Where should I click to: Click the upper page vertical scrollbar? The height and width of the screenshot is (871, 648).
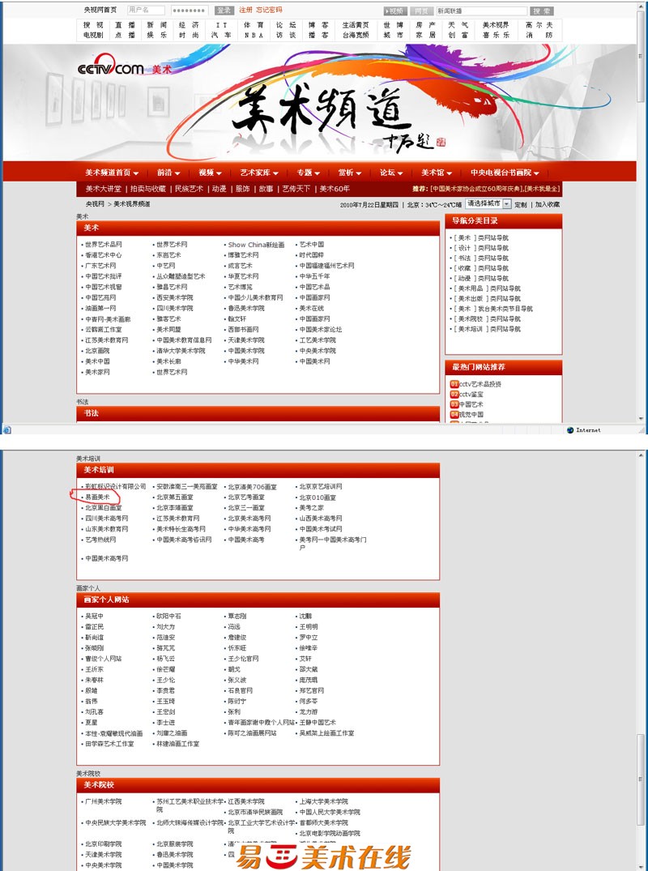[x=640, y=211]
